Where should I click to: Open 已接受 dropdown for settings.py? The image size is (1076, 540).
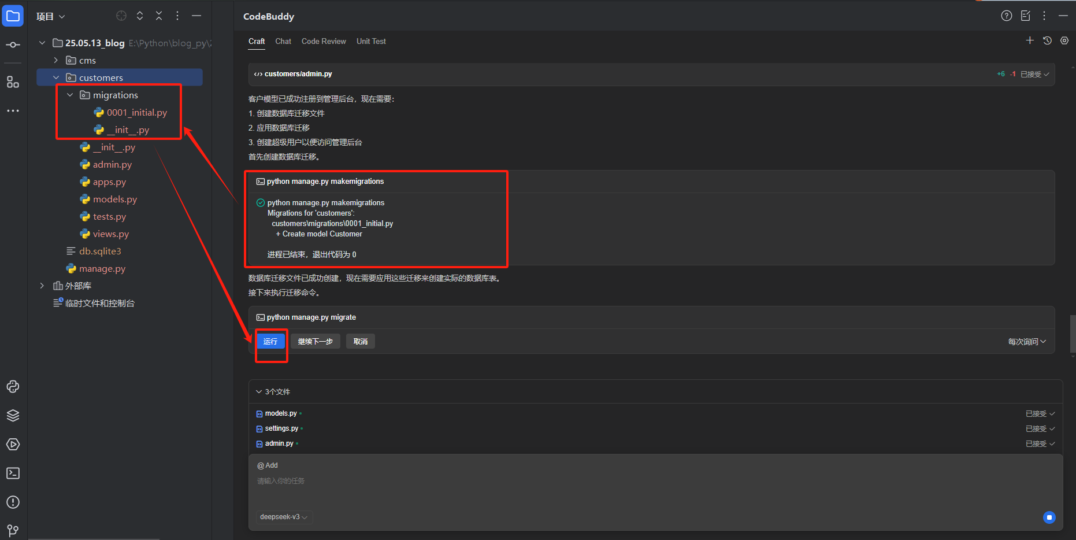point(1040,429)
